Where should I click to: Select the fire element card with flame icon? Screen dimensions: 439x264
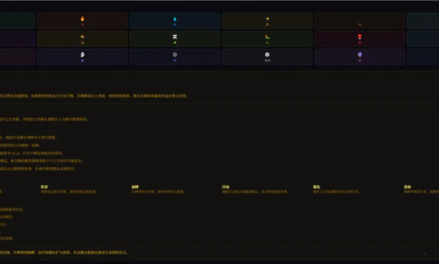click(82, 21)
